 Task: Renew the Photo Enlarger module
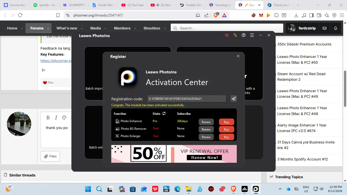click(206, 137)
